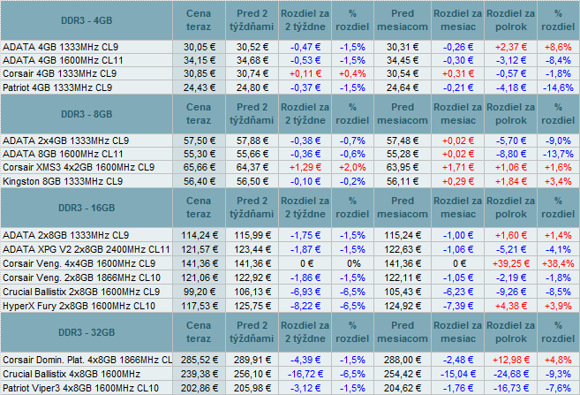Screen dimensions: 580x395
Task: Select Corsair Veng. 4x4GB 1600MHz CL9 label
Action: point(79,263)
